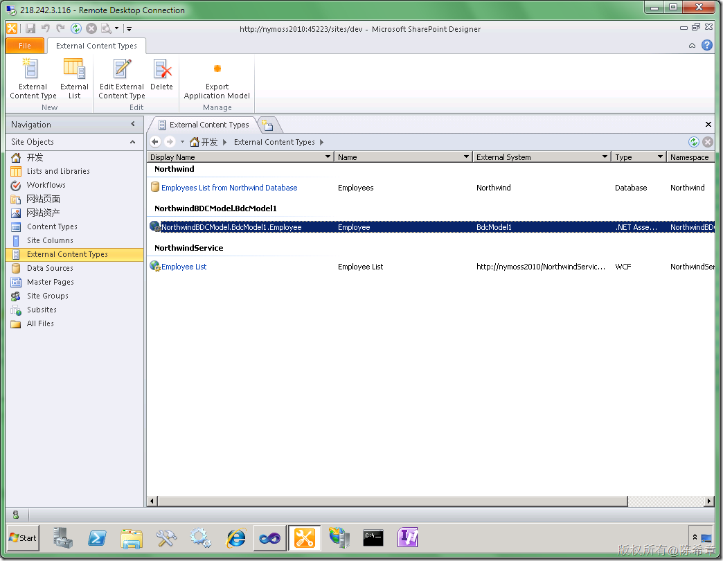The width and height of the screenshot is (723, 561).
Task: Select External Content Types in navigation
Action: [x=75, y=254]
